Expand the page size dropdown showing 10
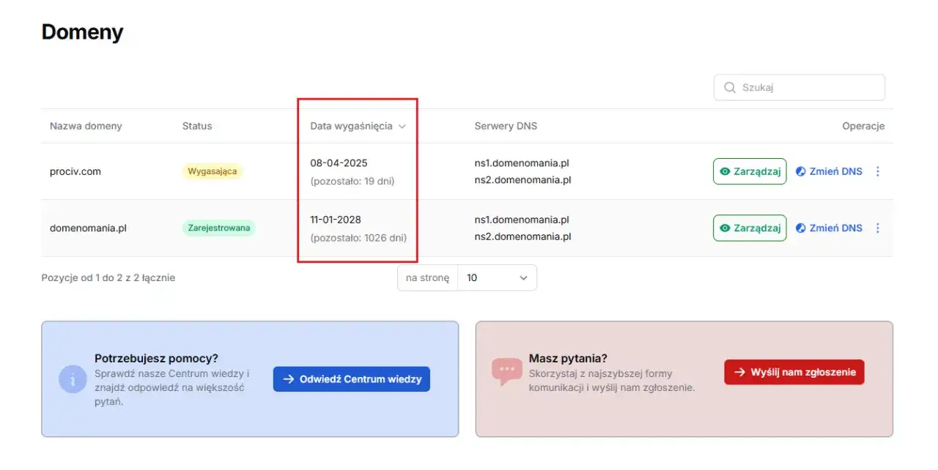The height and width of the screenshot is (470, 938). coord(497,277)
